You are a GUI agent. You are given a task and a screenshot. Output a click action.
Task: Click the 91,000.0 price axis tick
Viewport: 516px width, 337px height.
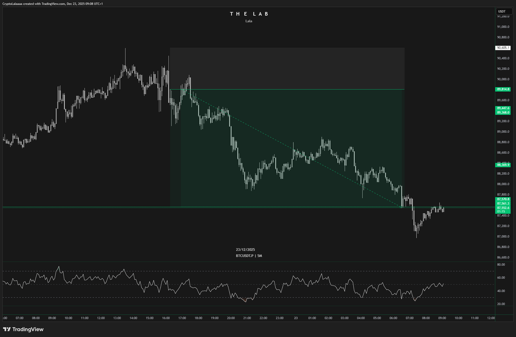click(503, 27)
